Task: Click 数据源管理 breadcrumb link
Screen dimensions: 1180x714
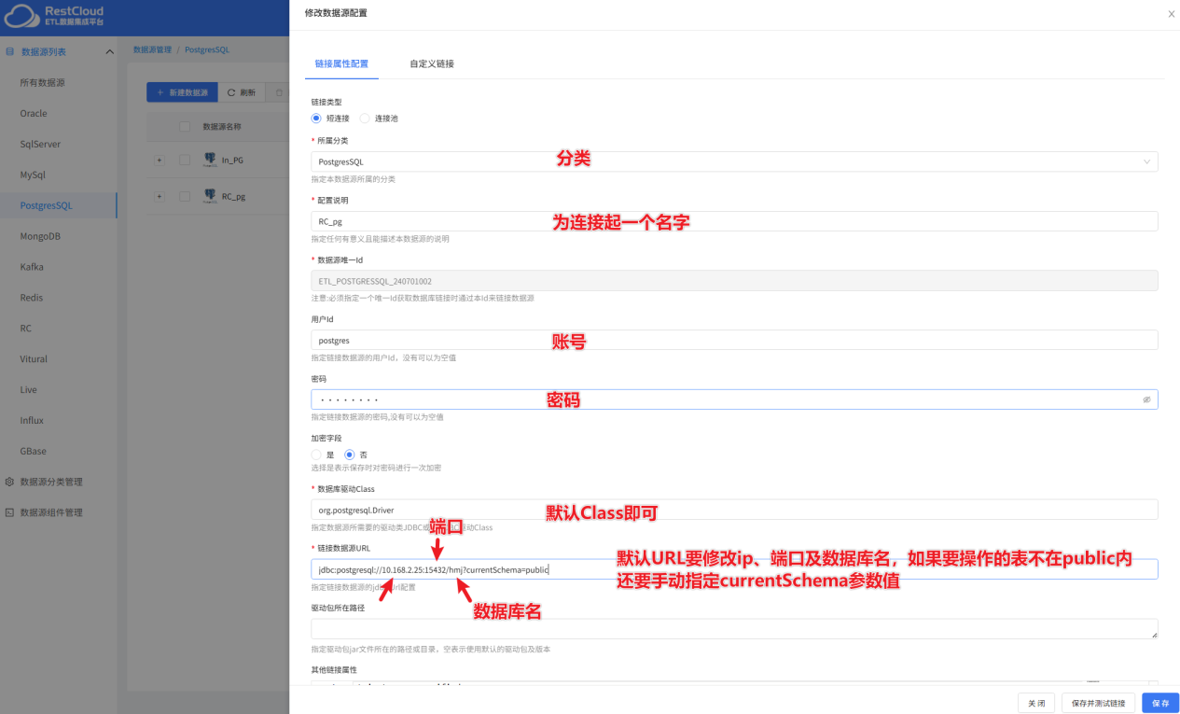Action: coord(152,49)
